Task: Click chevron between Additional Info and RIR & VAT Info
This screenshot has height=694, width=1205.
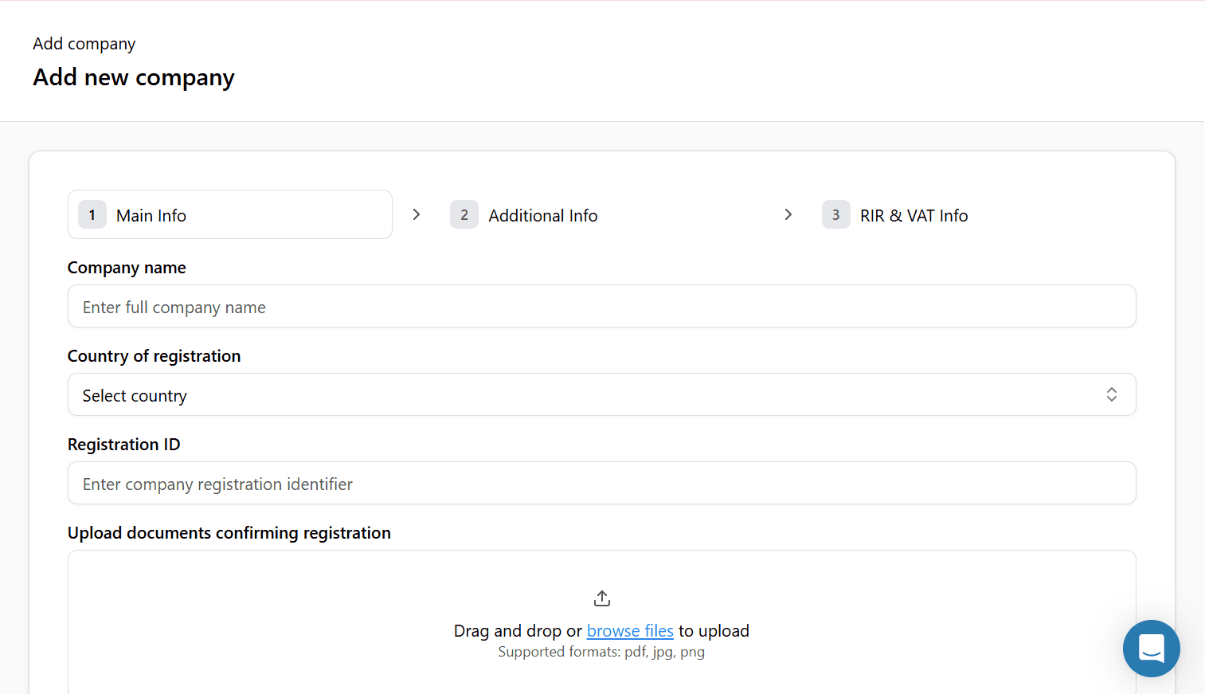Action: 788,214
